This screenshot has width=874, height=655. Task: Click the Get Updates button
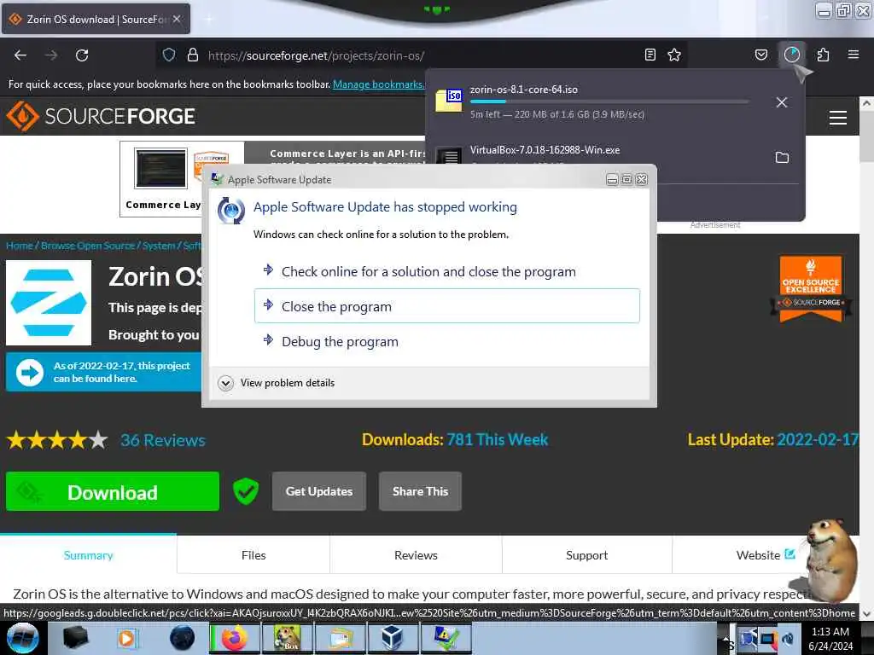(x=319, y=491)
